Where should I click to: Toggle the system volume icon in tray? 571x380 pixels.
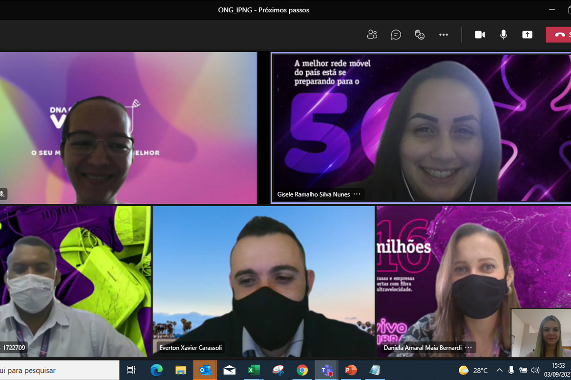click(535, 370)
